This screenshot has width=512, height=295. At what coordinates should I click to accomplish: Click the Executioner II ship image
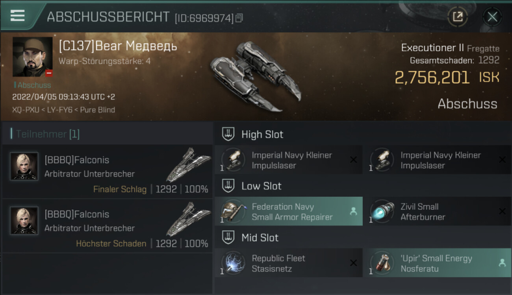[256, 76]
